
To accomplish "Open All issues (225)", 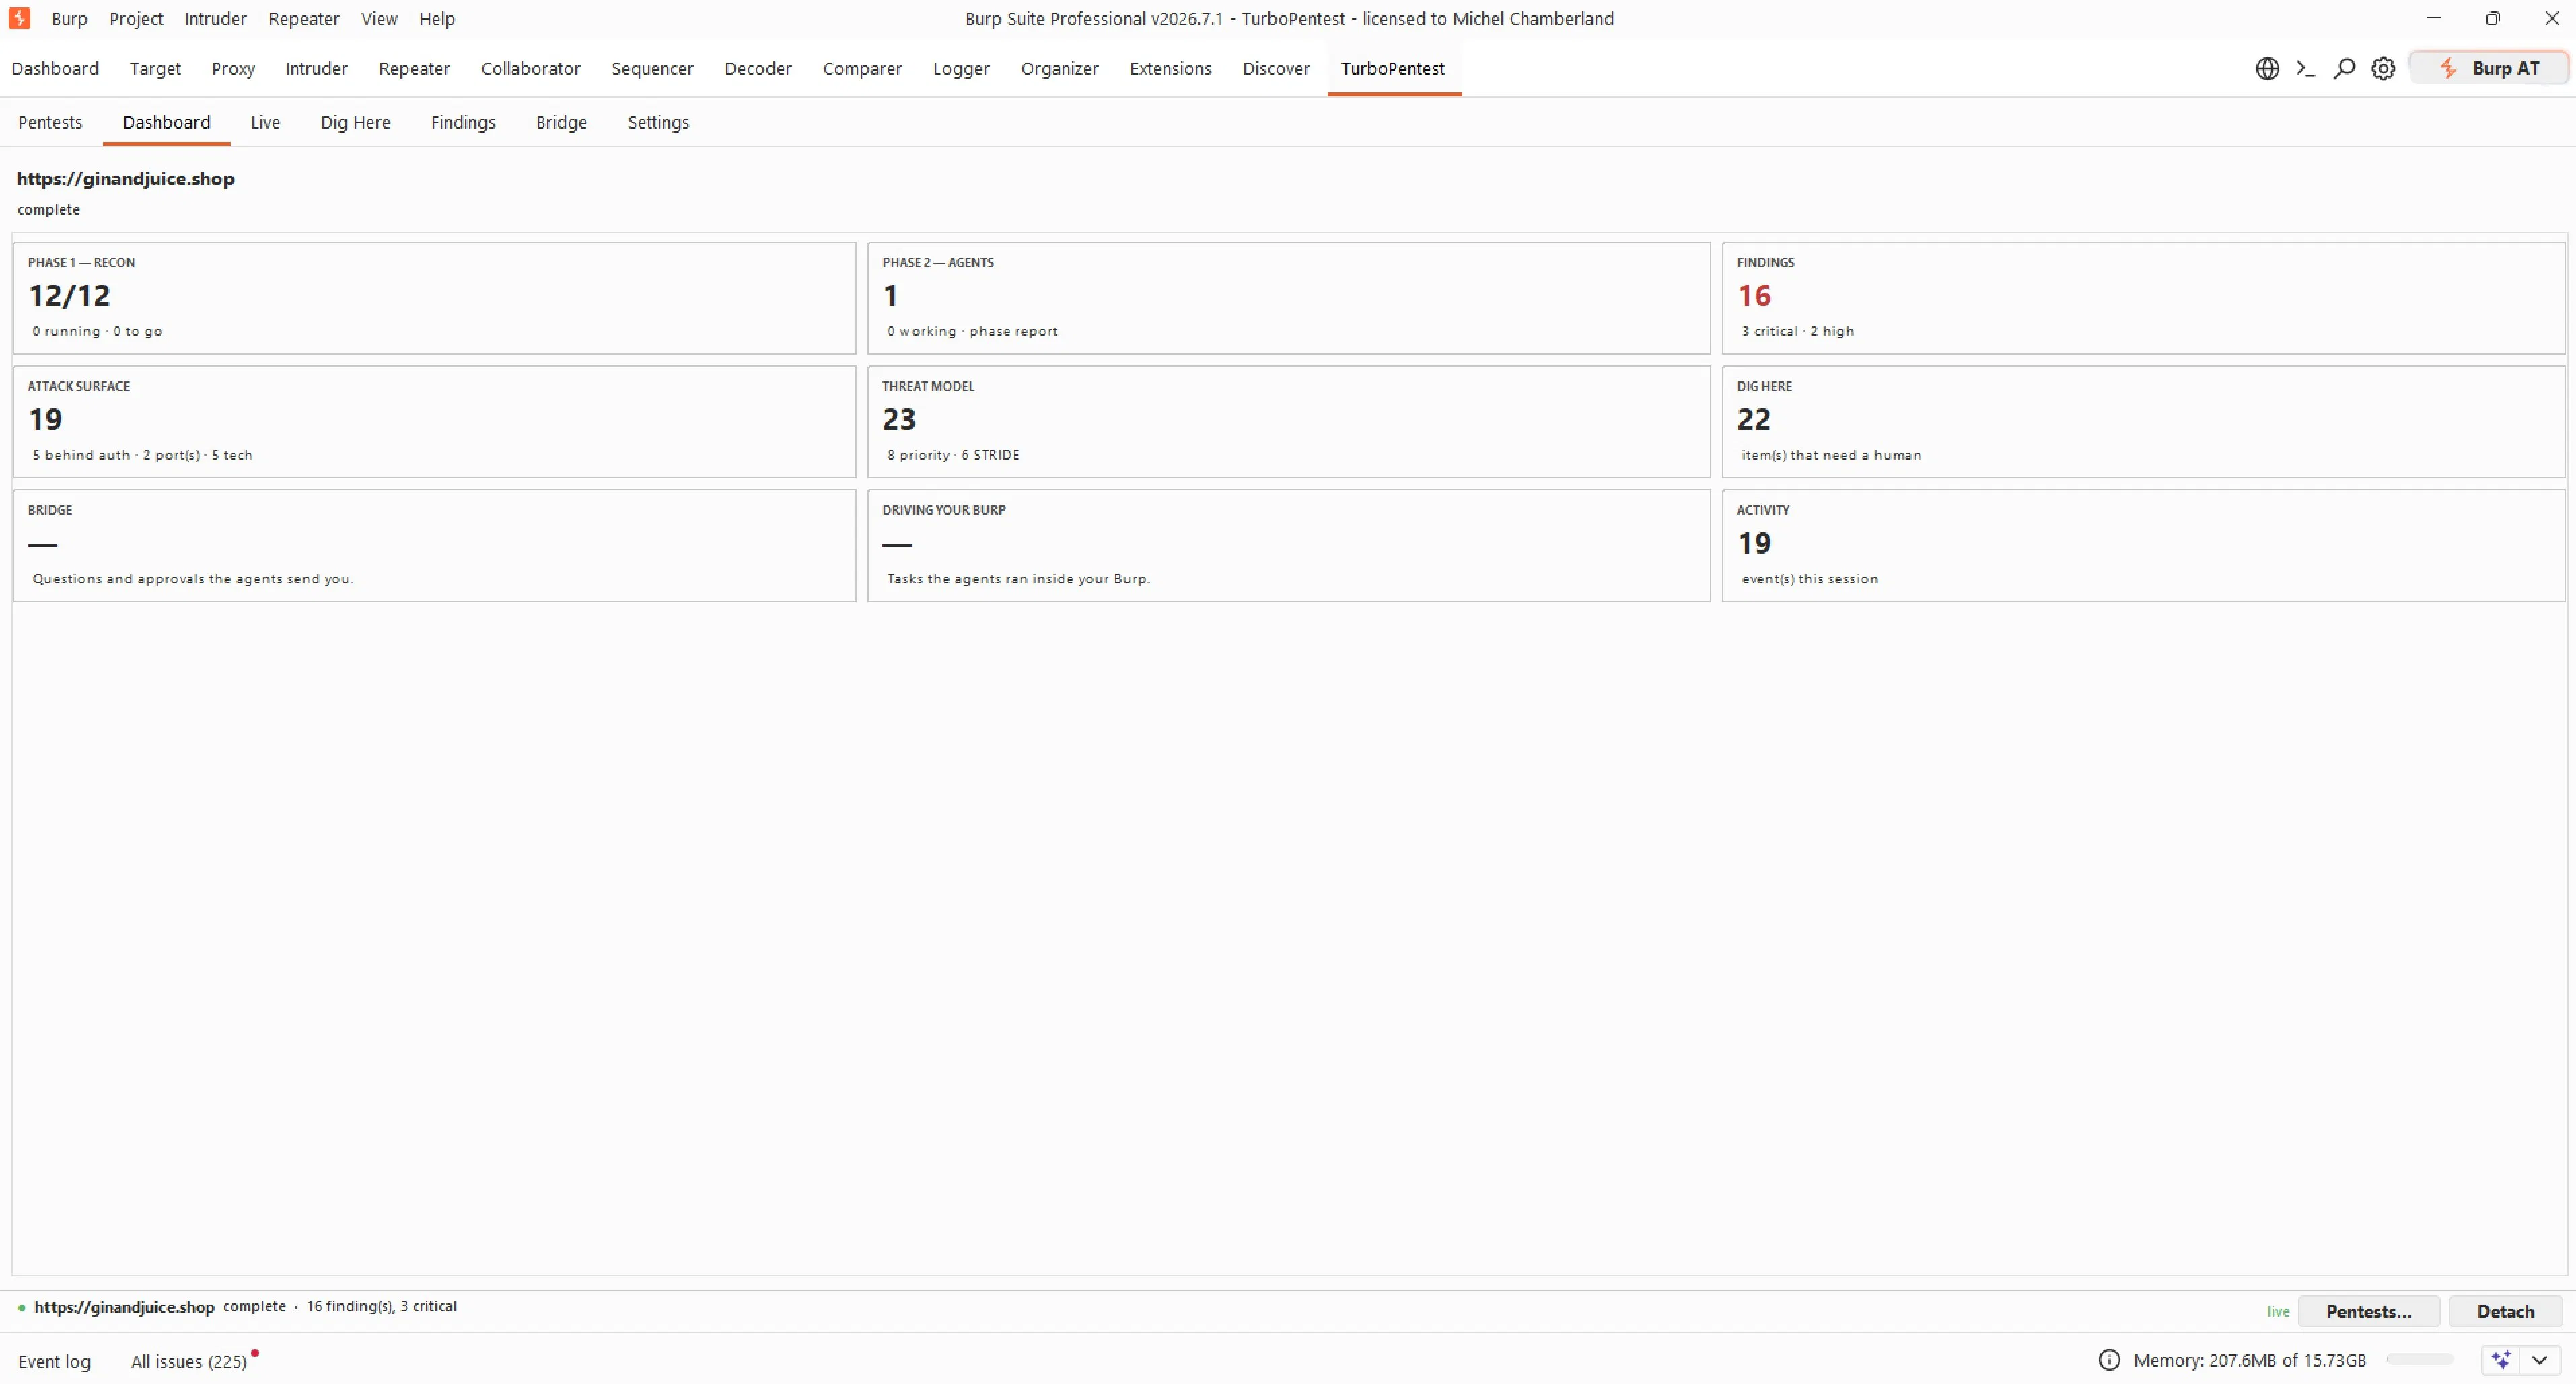I will point(189,1361).
